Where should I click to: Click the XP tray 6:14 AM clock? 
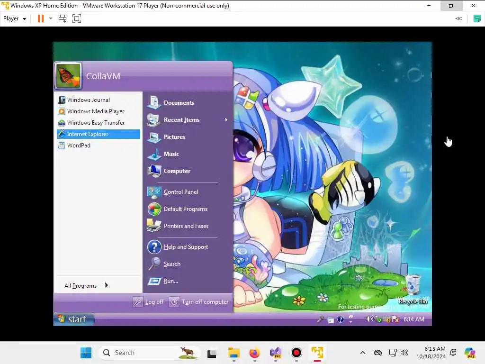[414, 319]
